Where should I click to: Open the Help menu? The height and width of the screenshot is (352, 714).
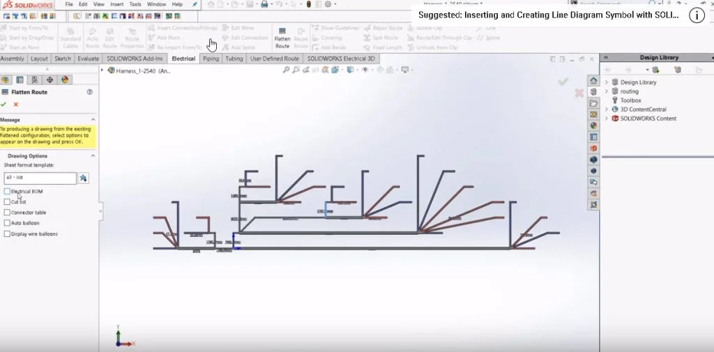pyautogui.click(x=177, y=4)
